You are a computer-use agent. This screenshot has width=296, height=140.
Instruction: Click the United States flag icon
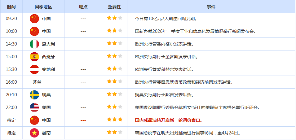pyautogui.click(x=34, y=107)
